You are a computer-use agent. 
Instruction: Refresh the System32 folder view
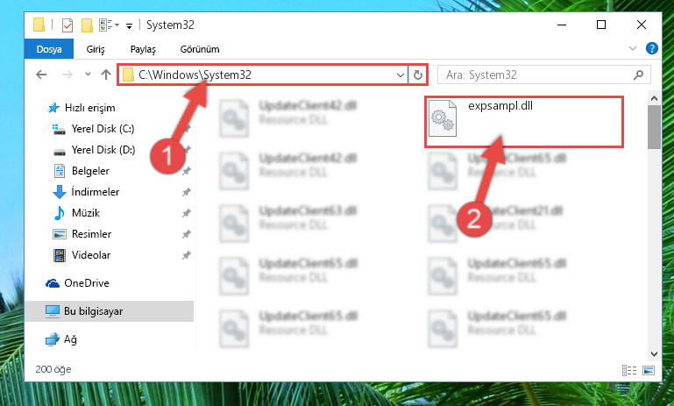click(x=418, y=75)
